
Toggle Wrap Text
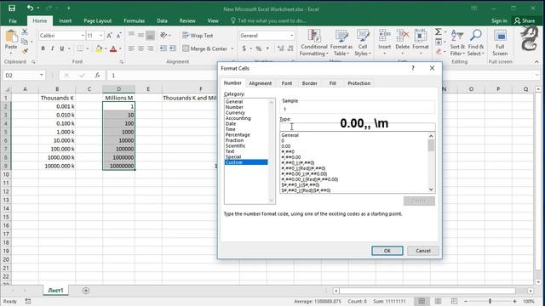[198, 36]
